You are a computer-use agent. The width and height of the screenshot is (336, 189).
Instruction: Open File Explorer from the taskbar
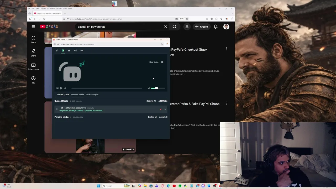point(145,186)
